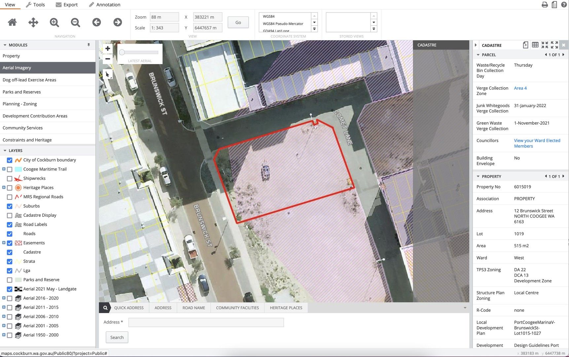Open the Cadastre table view icon
The width and height of the screenshot is (569, 357).
click(535, 45)
